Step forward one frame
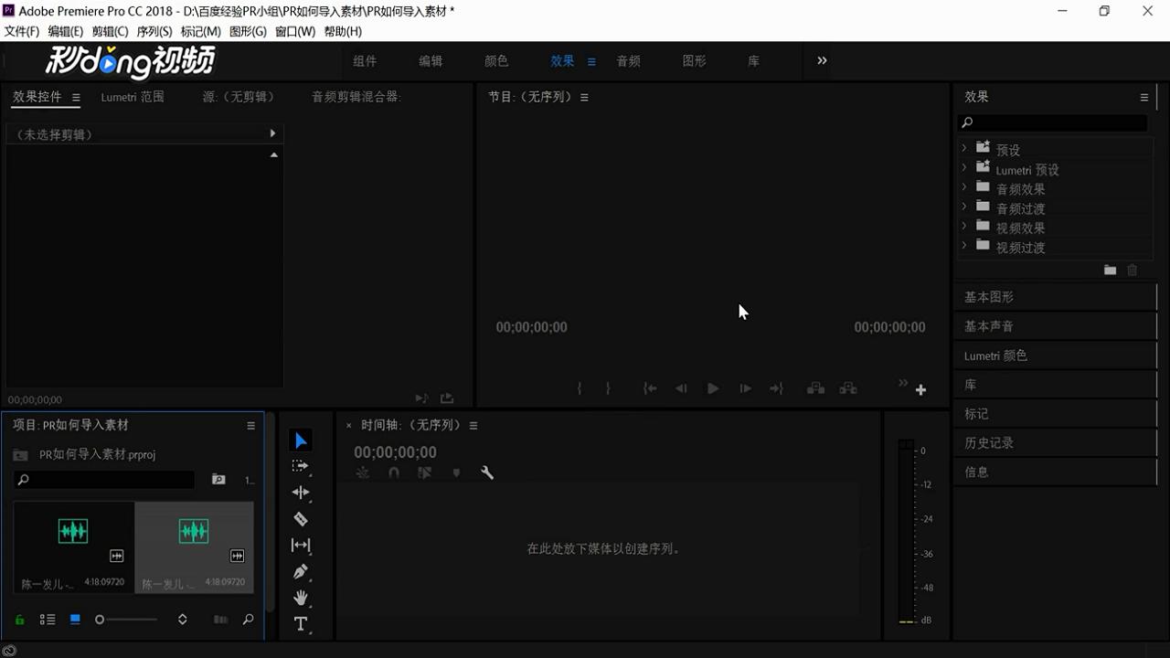This screenshot has width=1170, height=658. coord(745,388)
